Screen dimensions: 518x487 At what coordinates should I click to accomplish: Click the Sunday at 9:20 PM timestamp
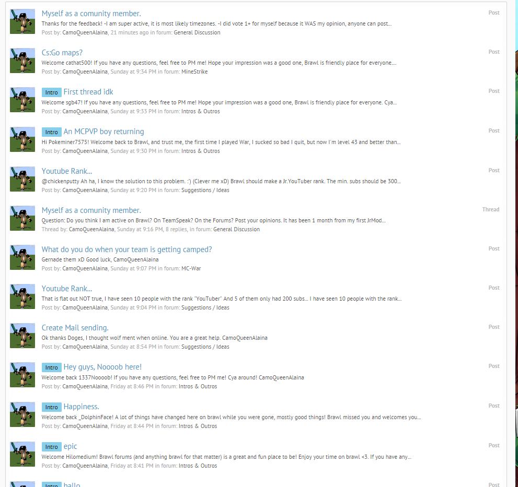133,191
